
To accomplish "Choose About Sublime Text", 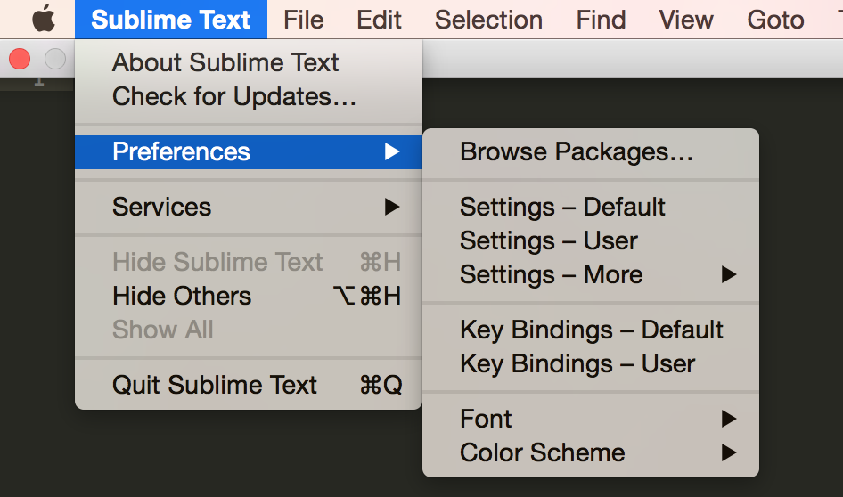I will pyautogui.click(x=249, y=62).
